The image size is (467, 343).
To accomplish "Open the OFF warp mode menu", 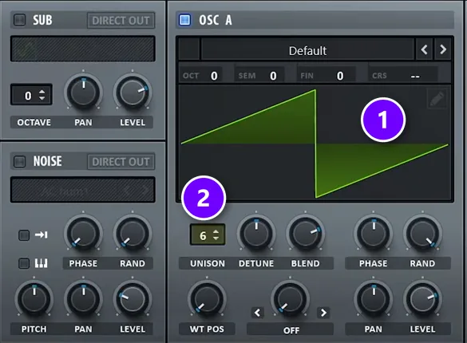I will tap(291, 329).
